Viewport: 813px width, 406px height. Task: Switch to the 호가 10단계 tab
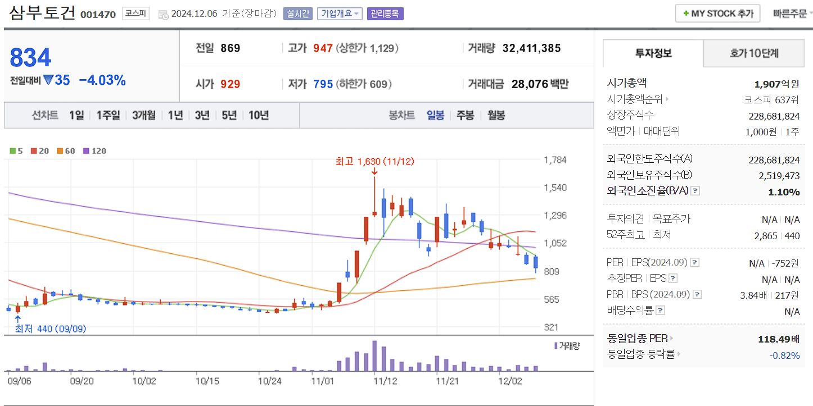pos(753,54)
